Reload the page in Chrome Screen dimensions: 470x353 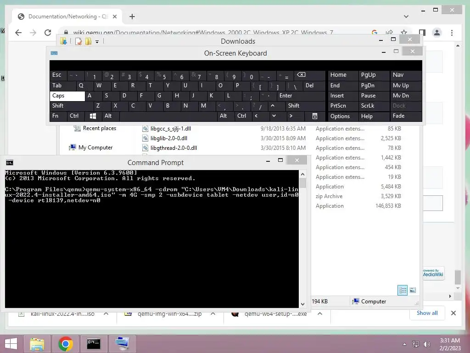pyautogui.click(x=48, y=33)
